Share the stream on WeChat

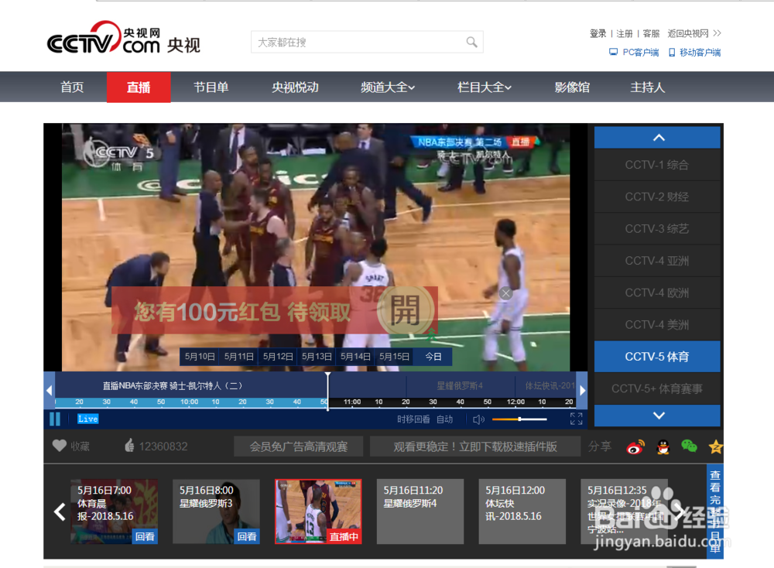click(689, 447)
